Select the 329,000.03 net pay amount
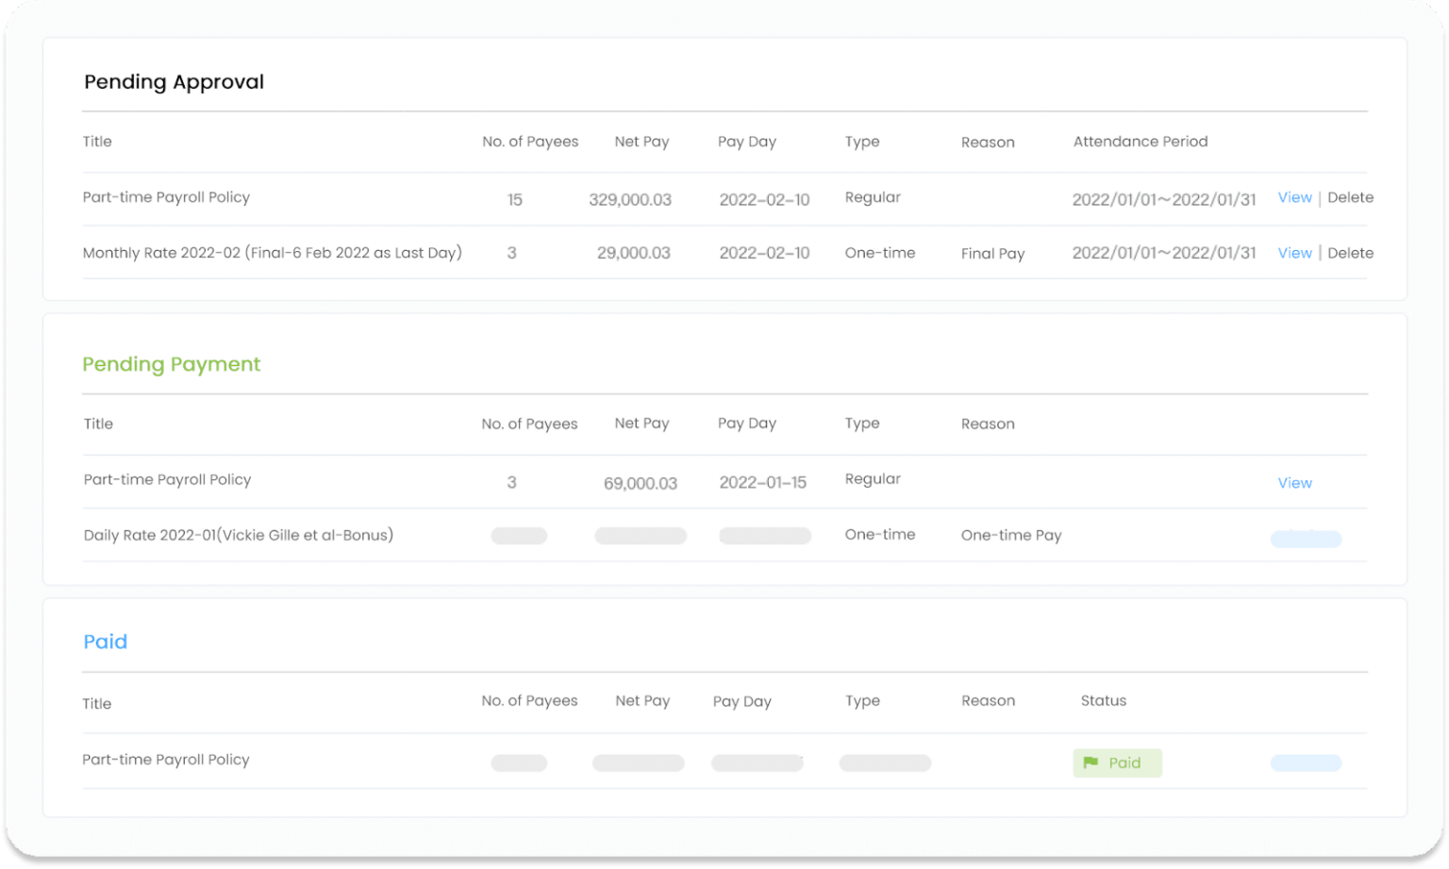Image resolution: width=1449 pixels, height=869 pixels. [630, 200]
